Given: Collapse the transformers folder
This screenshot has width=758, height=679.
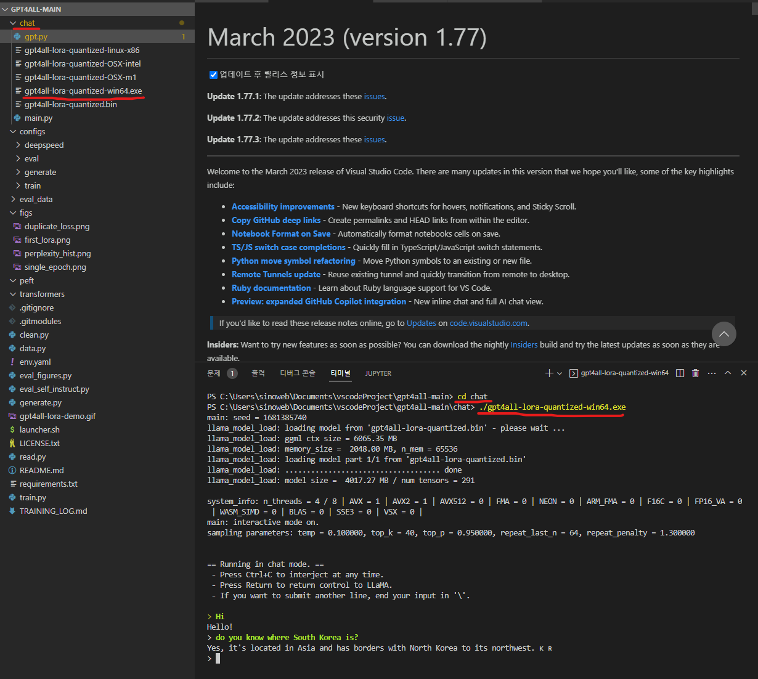Looking at the screenshot, I should 13,294.
